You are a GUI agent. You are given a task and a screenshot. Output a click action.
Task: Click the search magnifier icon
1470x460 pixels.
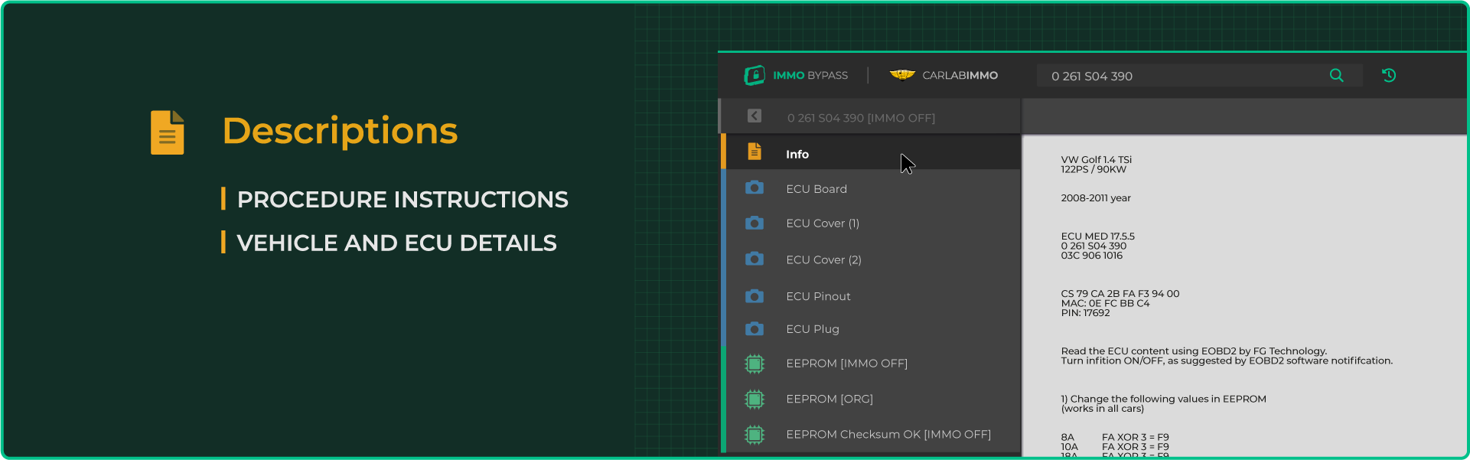coord(1336,75)
